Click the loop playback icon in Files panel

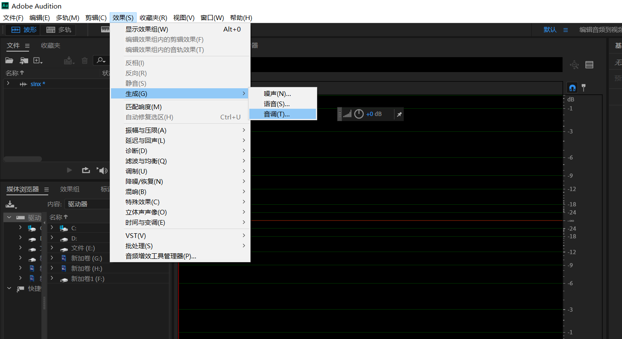pyautogui.click(x=86, y=170)
